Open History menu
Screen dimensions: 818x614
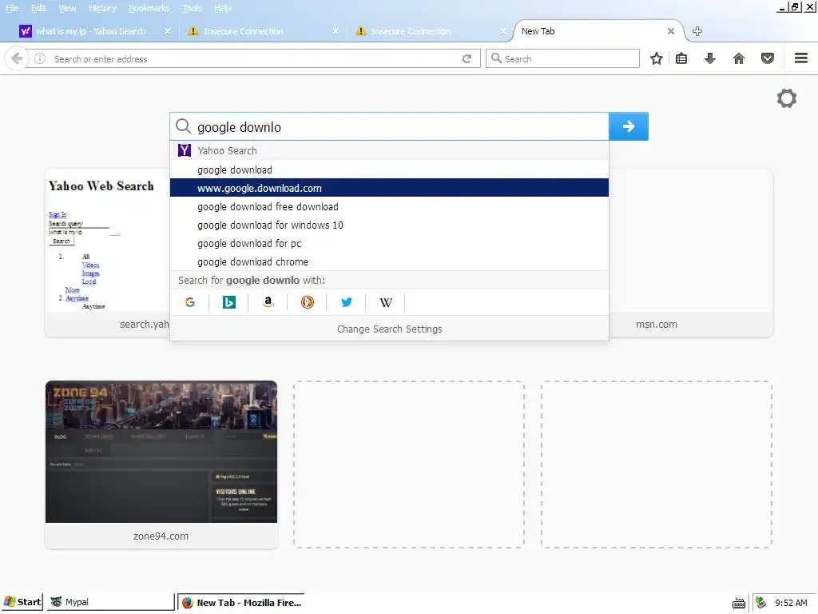[x=102, y=8]
